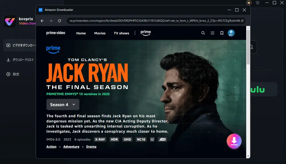Click the pink floating download button
The image size is (286, 164).
tap(234, 141)
